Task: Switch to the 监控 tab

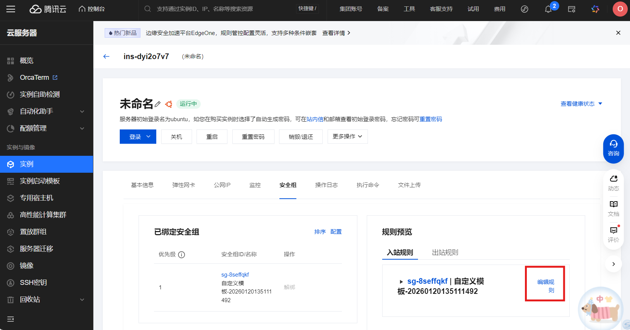Action: tap(255, 185)
